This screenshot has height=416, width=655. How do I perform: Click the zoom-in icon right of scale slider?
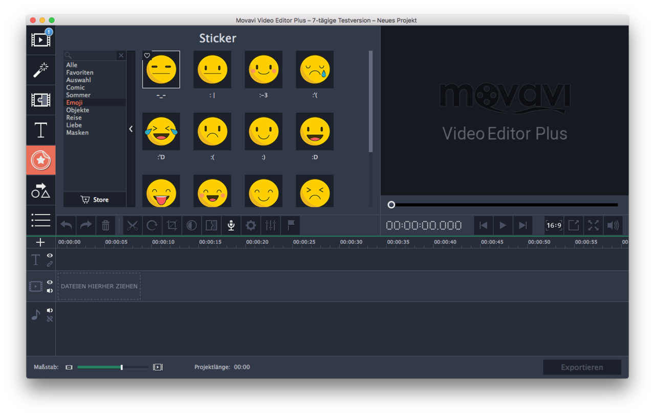tap(158, 367)
